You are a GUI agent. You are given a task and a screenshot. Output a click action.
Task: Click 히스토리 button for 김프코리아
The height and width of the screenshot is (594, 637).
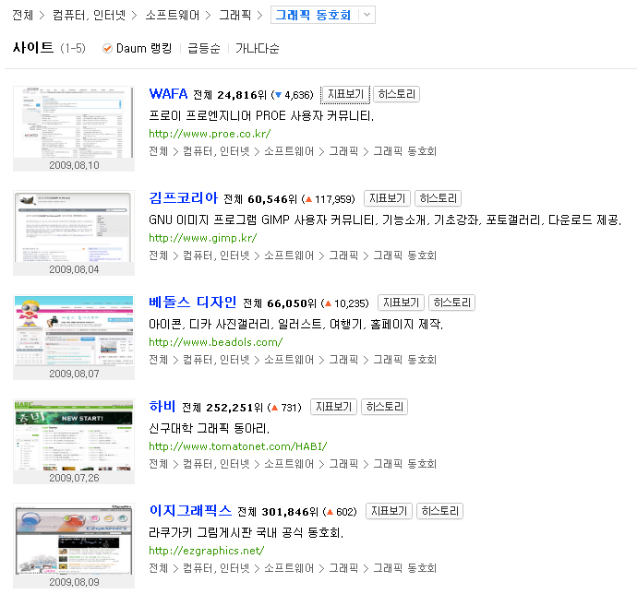[439, 198]
